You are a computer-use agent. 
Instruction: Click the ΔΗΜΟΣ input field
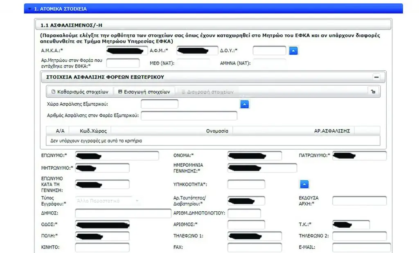pyautogui.click(x=123, y=213)
